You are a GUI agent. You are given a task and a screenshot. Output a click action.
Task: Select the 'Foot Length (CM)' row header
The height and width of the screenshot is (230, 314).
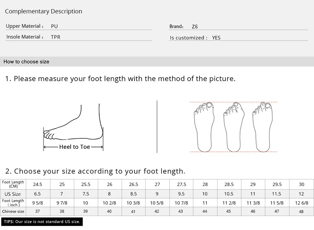click(x=13, y=184)
